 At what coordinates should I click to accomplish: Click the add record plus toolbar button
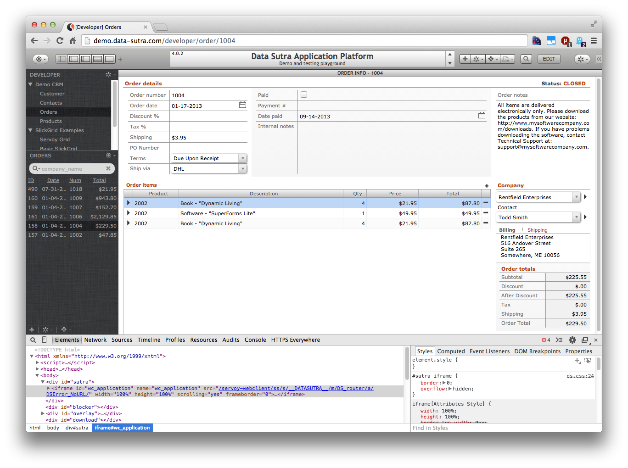(465, 59)
